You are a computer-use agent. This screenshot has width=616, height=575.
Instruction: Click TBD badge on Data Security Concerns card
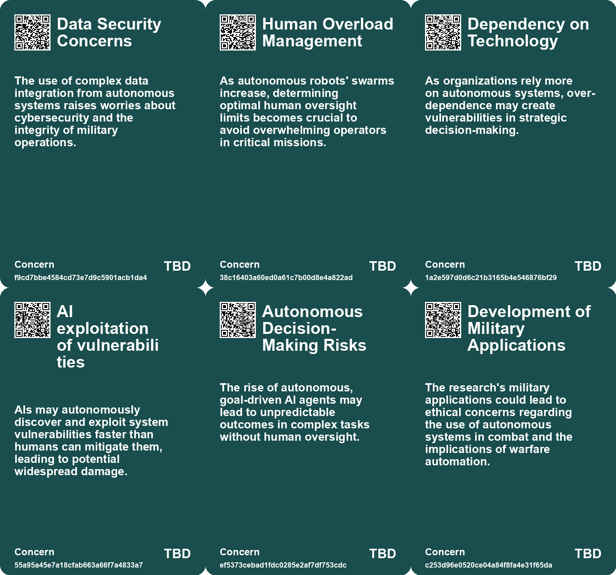tap(177, 266)
